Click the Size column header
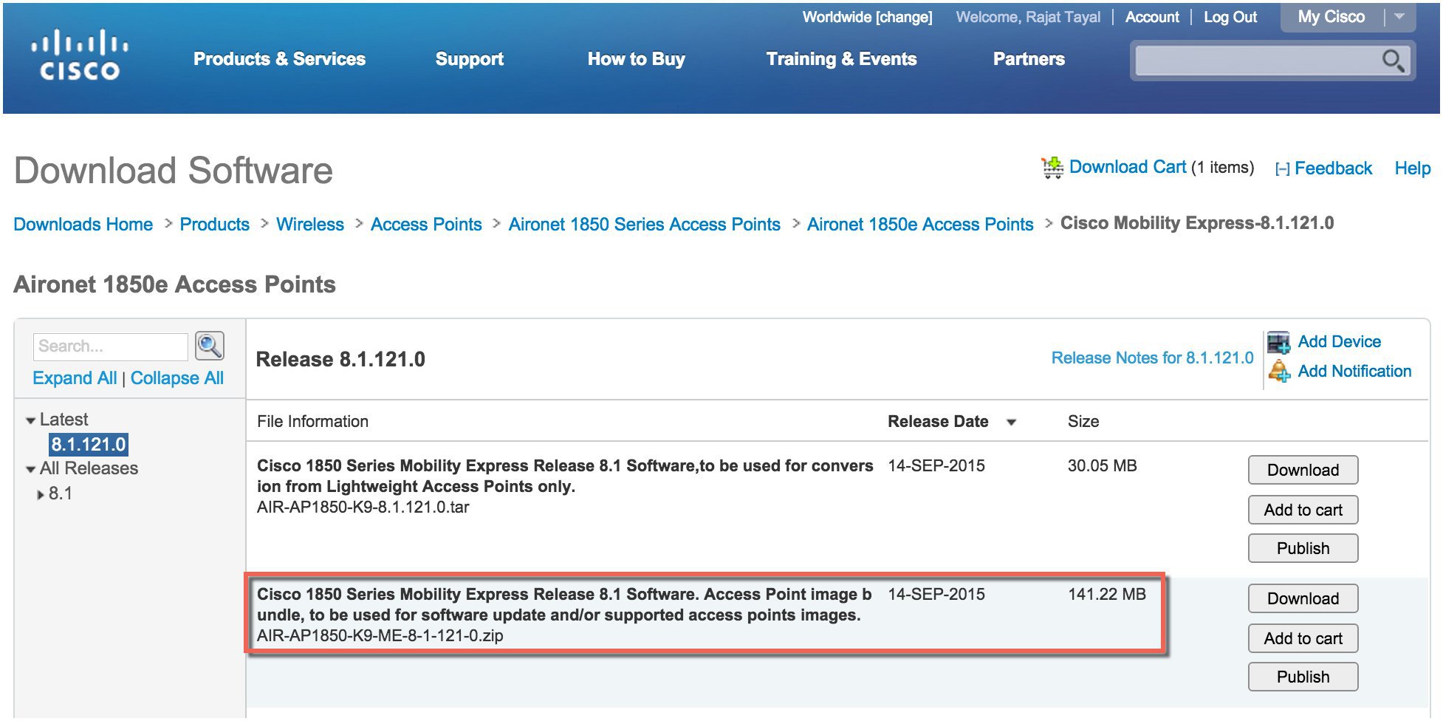The width and height of the screenshot is (1443, 721). 1083,422
